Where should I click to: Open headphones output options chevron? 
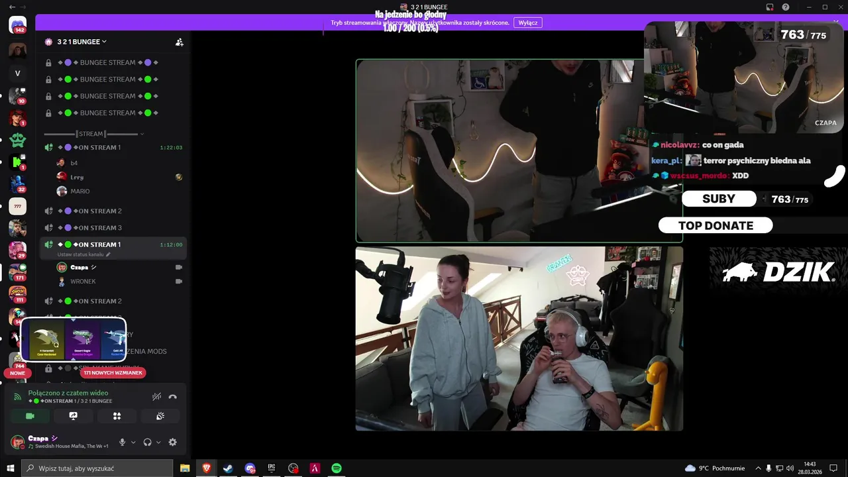click(158, 442)
